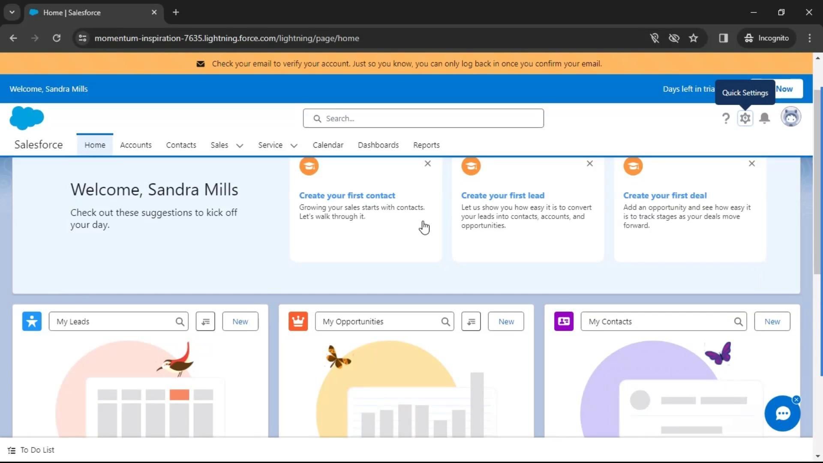Open sort options for My Opportunities
The height and width of the screenshot is (463, 823).
pos(471,321)
